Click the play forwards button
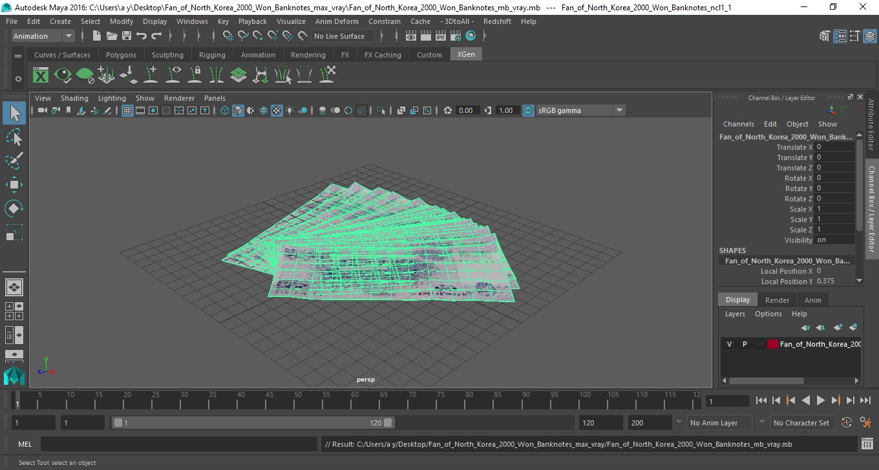The image size is (879, 470). (820, 400)
